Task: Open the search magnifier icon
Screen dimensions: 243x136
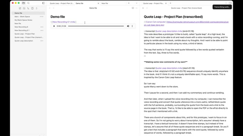Action: 28,3
